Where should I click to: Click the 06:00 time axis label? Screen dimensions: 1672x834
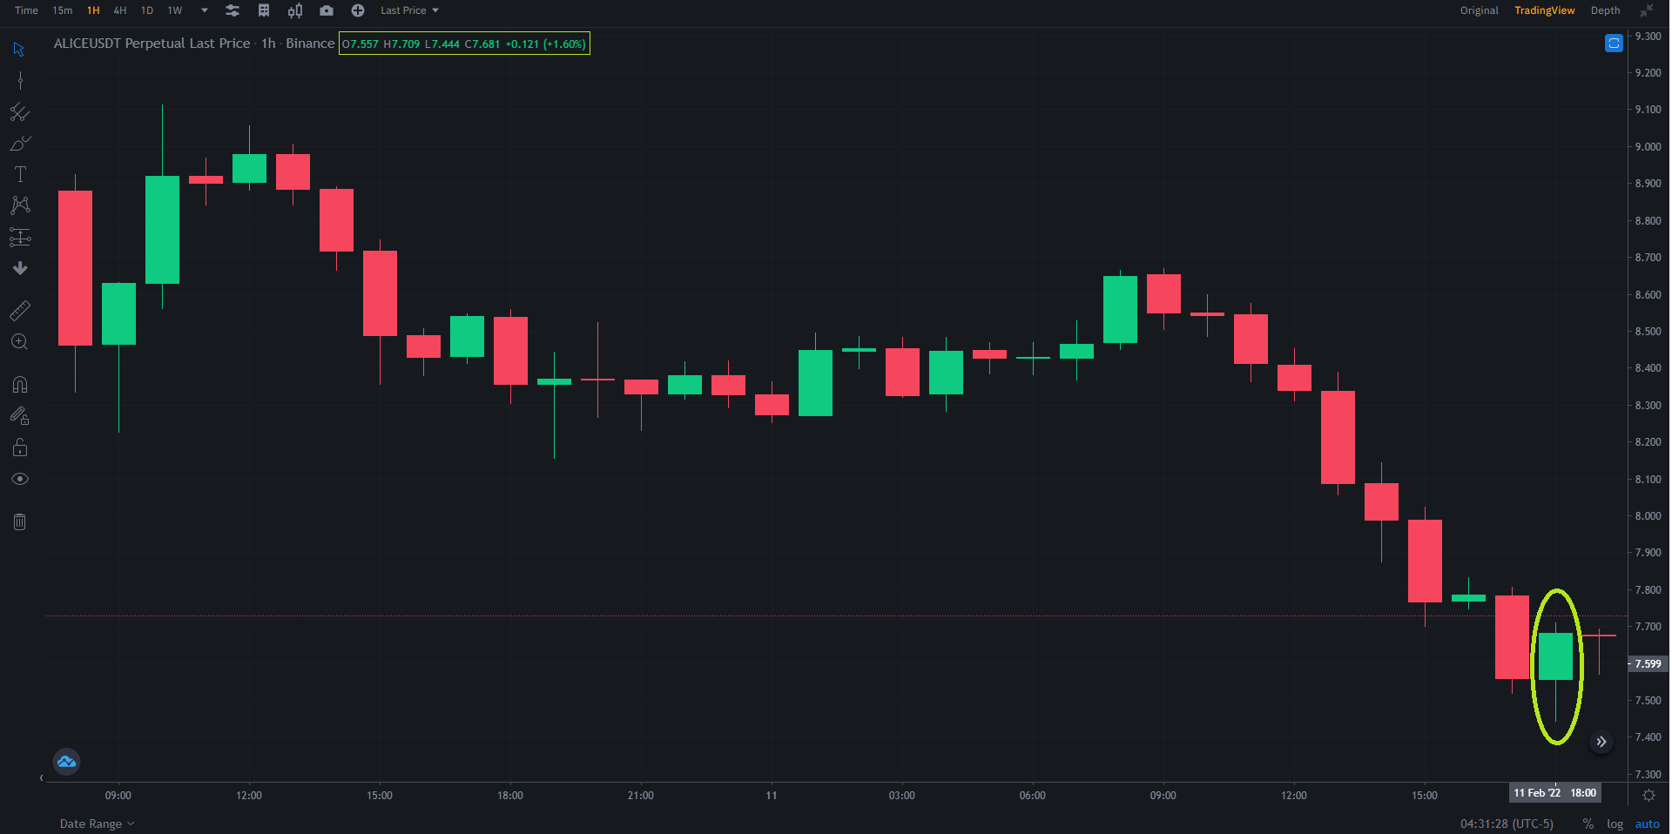pyautogui.click(x=1033, y=795)
